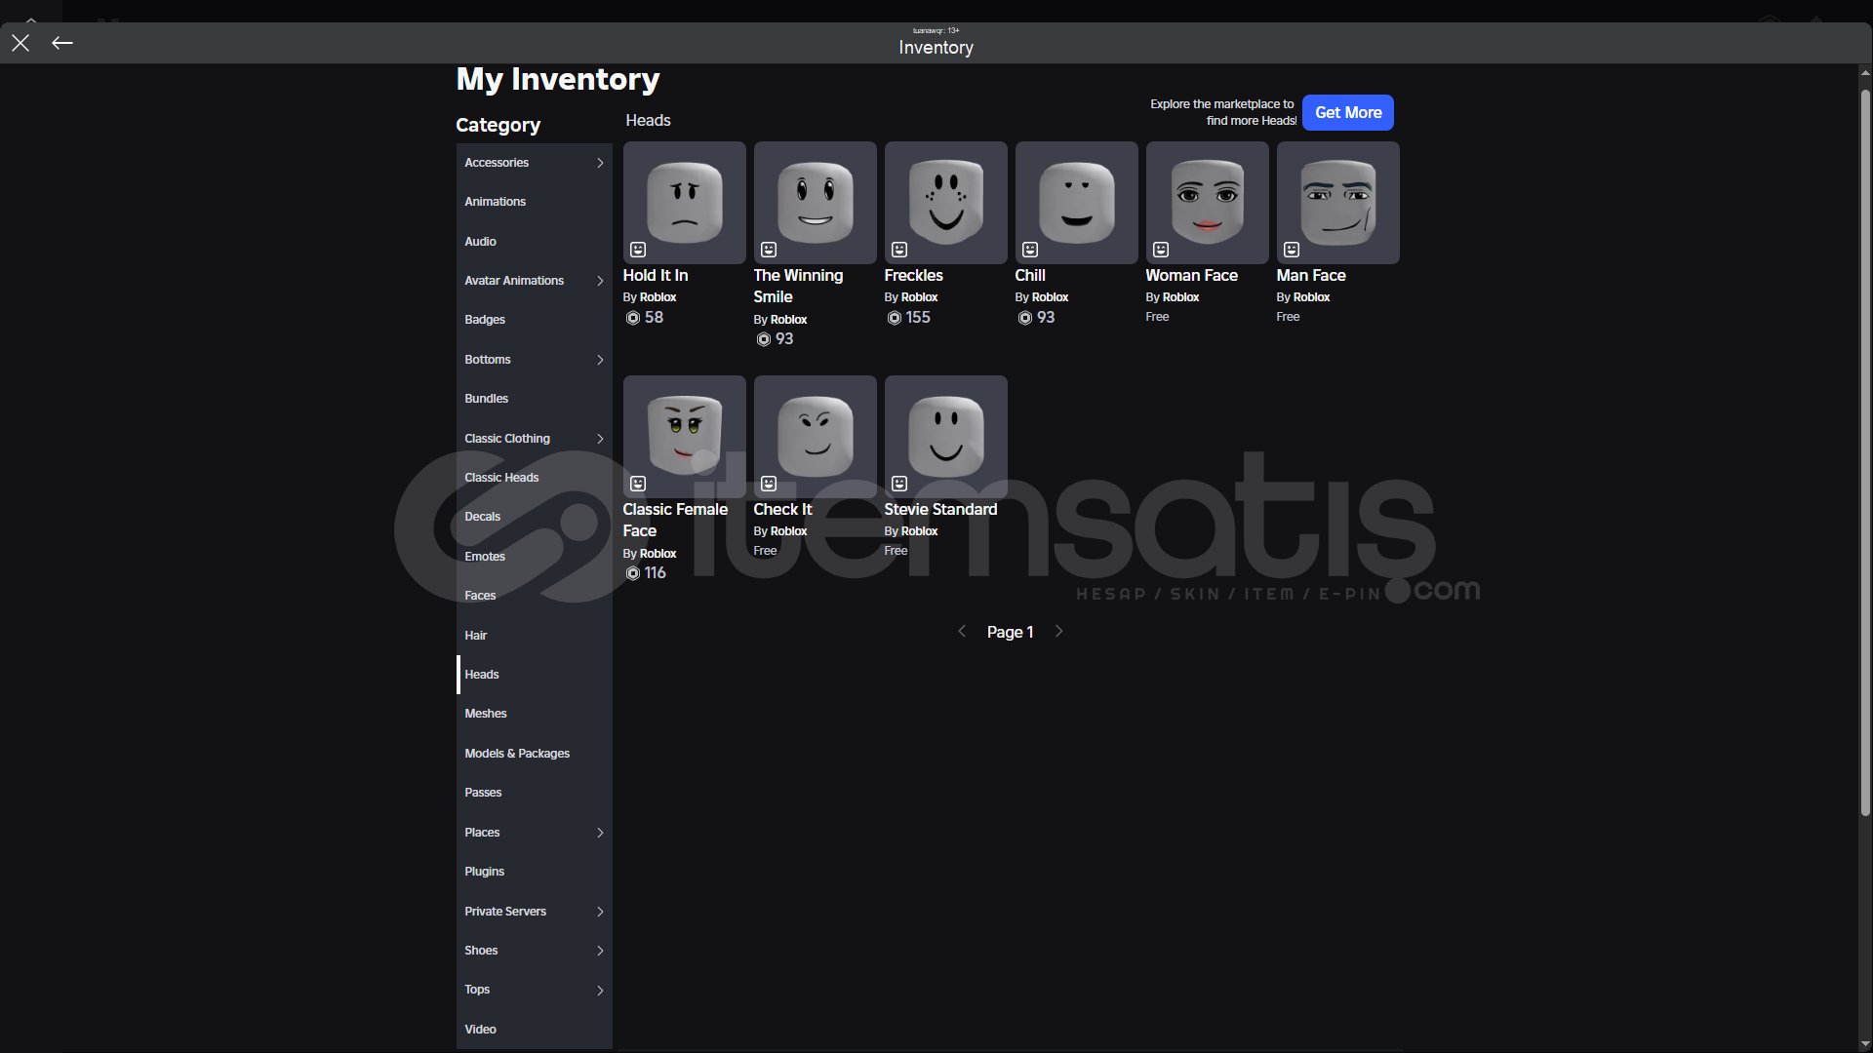Click the head badge icon on Classic Female Face
This screenshot has height=1053, width=1873.
point(638,484)
